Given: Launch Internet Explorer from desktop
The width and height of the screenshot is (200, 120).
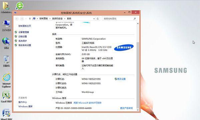Looking at the screenshot, I should coord(6,80).
